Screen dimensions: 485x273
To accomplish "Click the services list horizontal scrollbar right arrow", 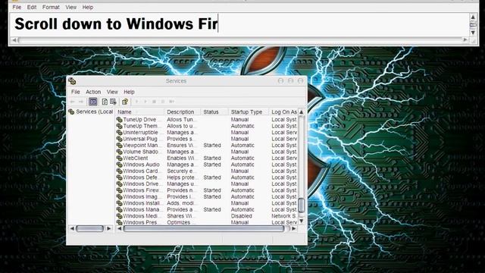I will point(293,229).
